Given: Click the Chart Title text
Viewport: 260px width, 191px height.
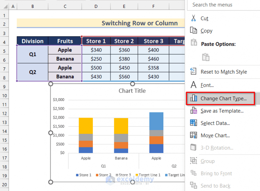Looking at the screenshot, I should coord(132,91).
